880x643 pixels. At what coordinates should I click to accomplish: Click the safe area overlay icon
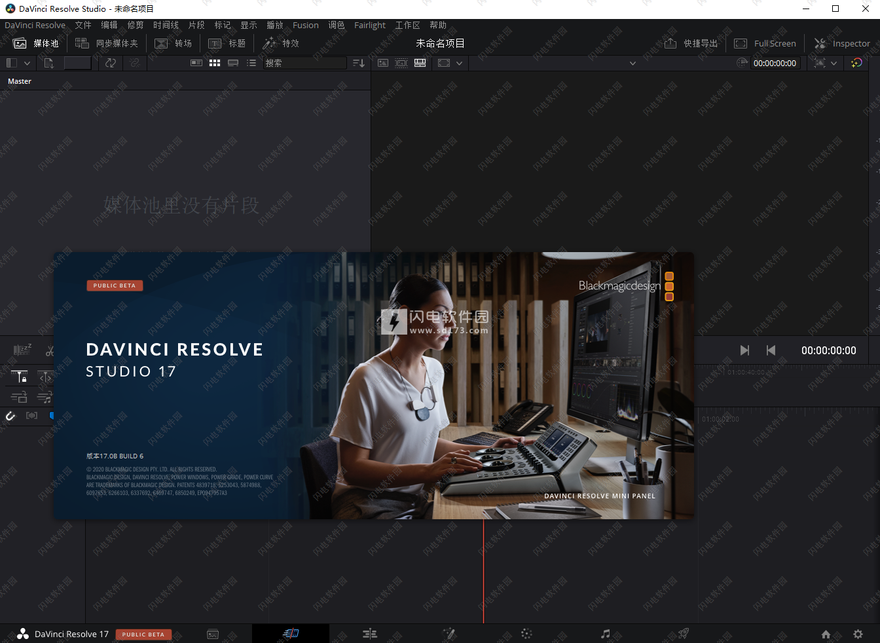[444, 63]
